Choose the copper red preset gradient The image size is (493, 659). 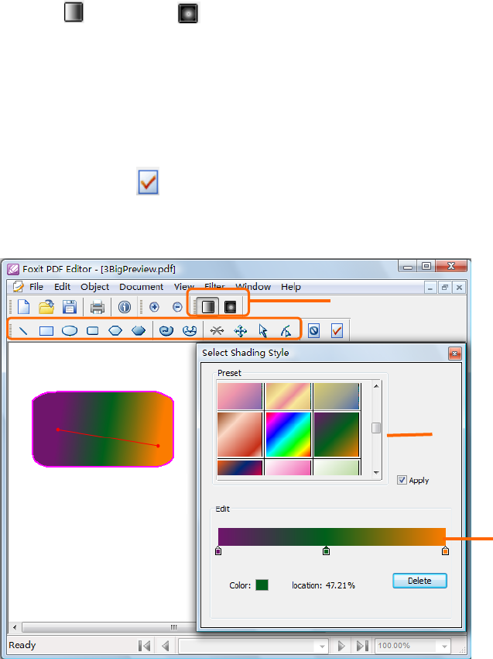pyautogui.click(x=240, y=435)
